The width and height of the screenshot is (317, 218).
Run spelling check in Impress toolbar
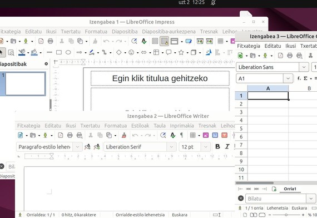pyautogui.click(x=143, y=41)
